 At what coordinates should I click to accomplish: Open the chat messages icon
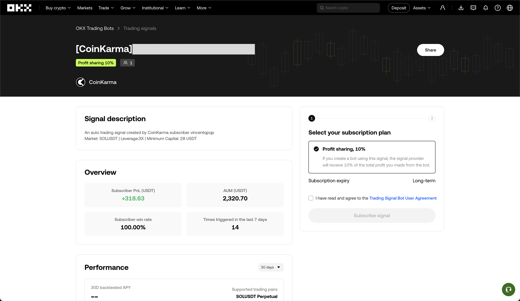[x=473, y=8]
